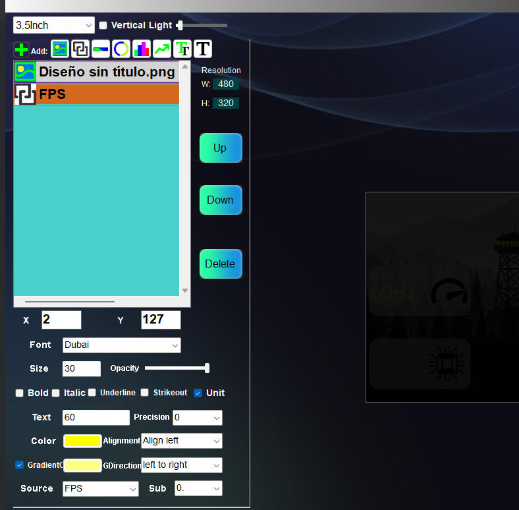Open the Font dropdown showing Dubai
The image size is (519, 510).
tap(121, 345)
